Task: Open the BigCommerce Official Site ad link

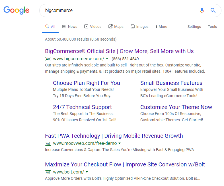Action: 119,51
